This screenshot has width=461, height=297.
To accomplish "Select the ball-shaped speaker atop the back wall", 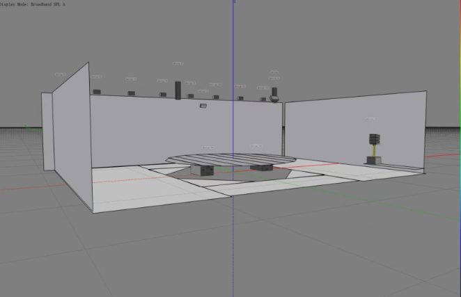I will click(x=275, y=97).
